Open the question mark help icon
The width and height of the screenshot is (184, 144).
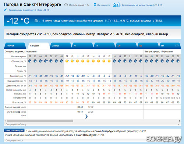pyautogui.click(x=177, y=45)
